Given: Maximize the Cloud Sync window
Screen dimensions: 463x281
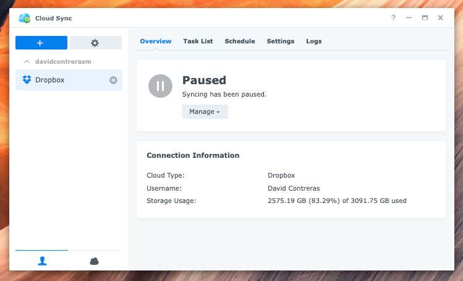Looking at the screenshot, I should [x=425, y=18].
